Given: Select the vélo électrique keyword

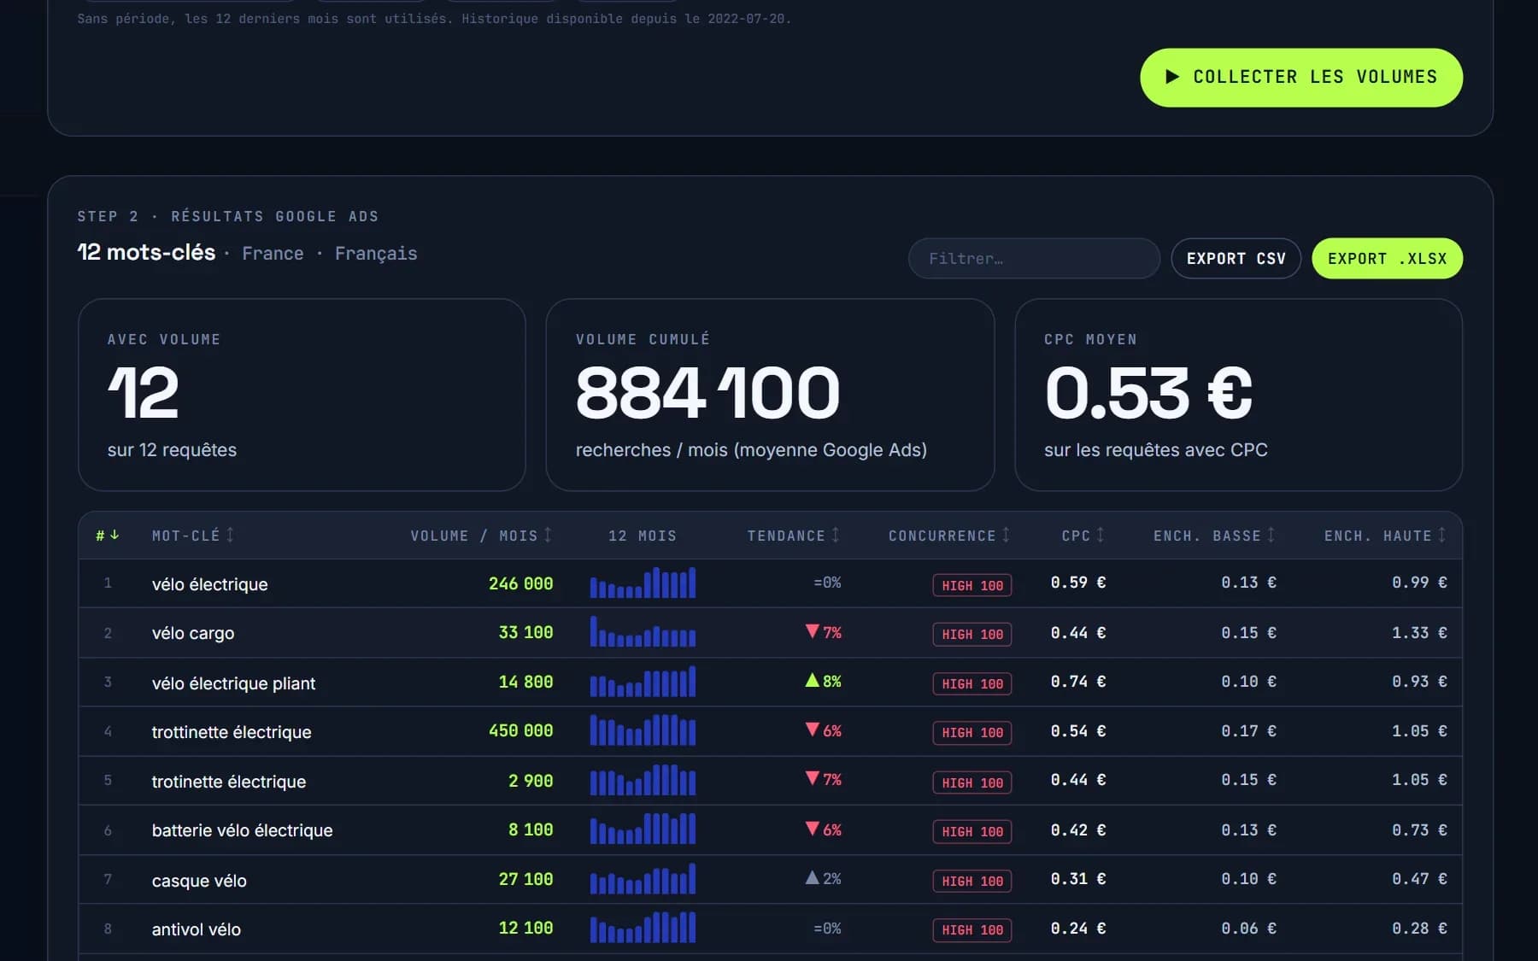Looking at the screenshot, I should pyautogui.click(x=209, y=584).
